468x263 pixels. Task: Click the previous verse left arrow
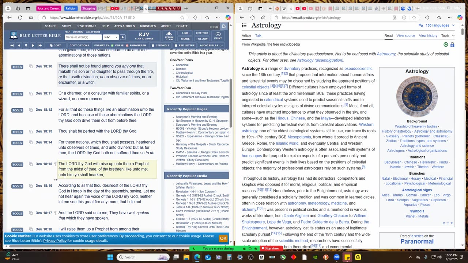[19, 45]
